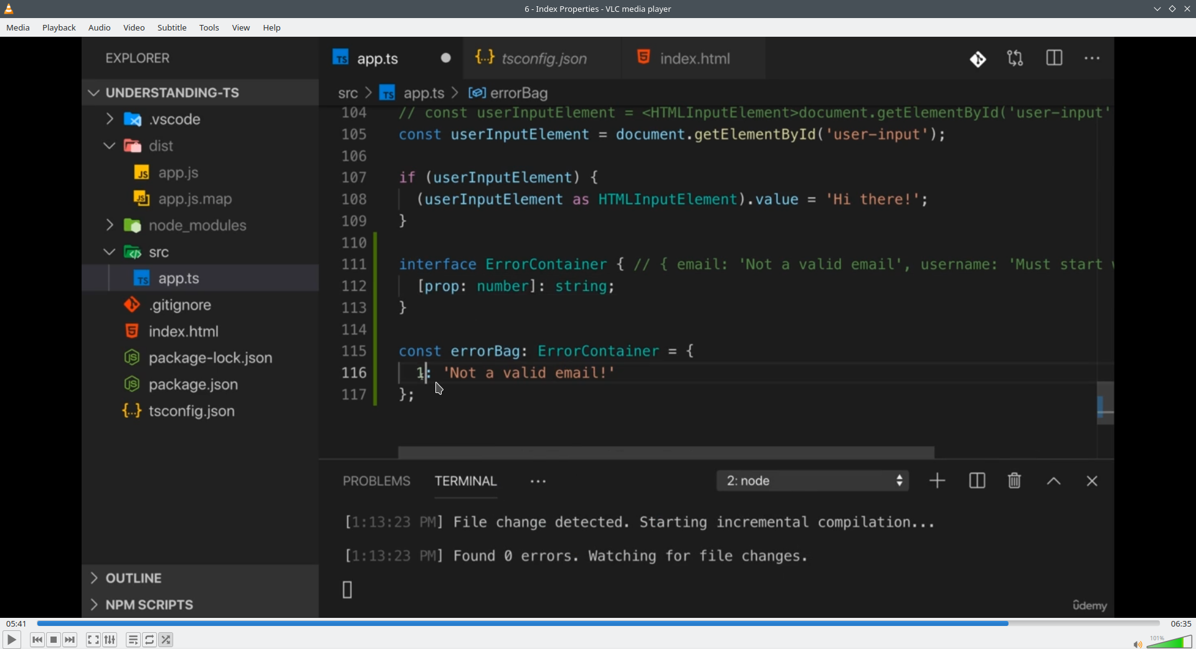
Task: Toggle elapsed time display 05:41
Action: [16, 623]
